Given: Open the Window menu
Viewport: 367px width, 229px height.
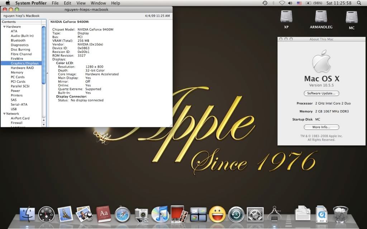Looking at the screenshot, I should pyautogui.click(x=98, y=3).
